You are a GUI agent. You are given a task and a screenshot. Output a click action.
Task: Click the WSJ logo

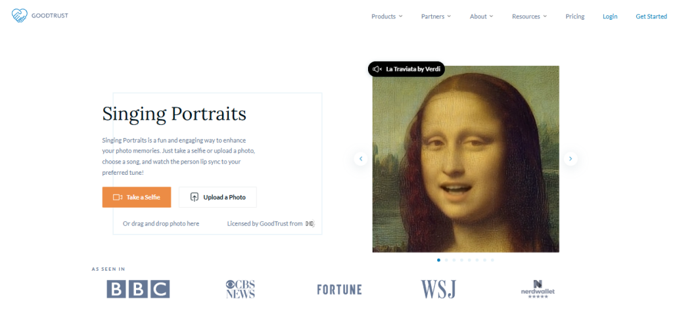[x=438, y=289]
